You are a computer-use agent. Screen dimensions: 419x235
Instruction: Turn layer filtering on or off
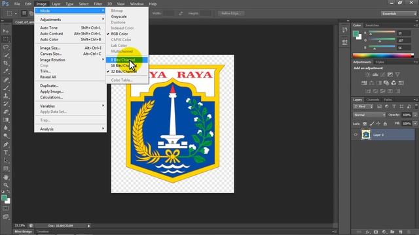pyautogui.click(x=416, y=106)
